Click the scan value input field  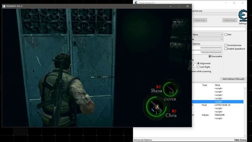[x=219, y=29]
